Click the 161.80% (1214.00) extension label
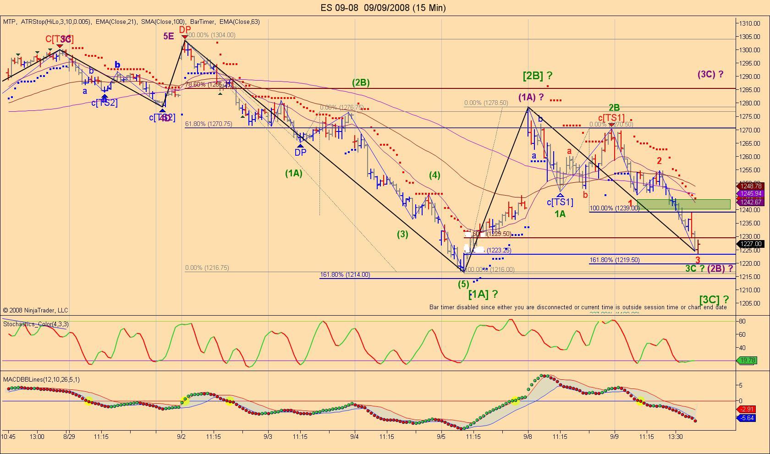 pos(345,274)
